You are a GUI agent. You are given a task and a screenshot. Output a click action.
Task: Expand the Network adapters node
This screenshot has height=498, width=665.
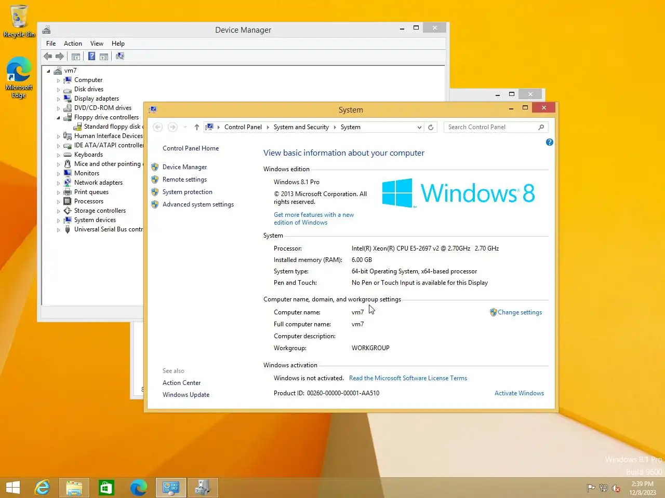59,183
